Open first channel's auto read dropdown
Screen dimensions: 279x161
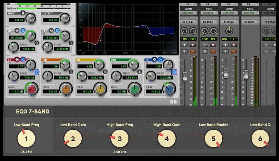(189, 13)
